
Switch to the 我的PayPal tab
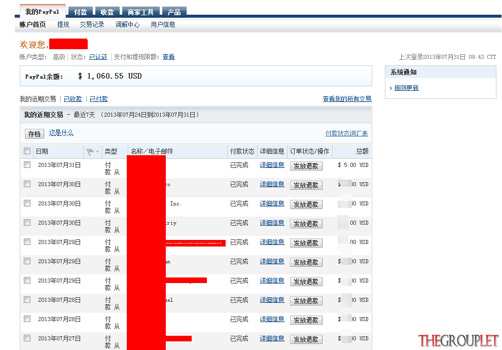[x=43, y=12]
